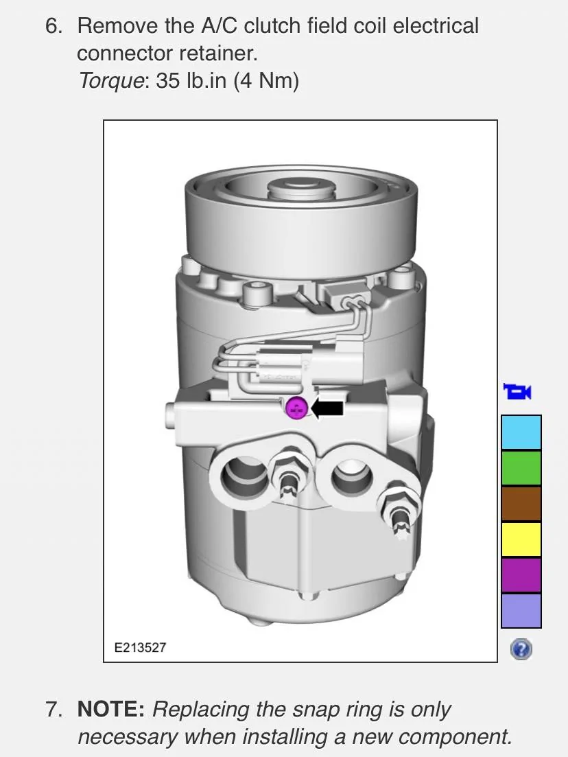
Task: Click the figure ID text E213527
Action: coord(140,647)
